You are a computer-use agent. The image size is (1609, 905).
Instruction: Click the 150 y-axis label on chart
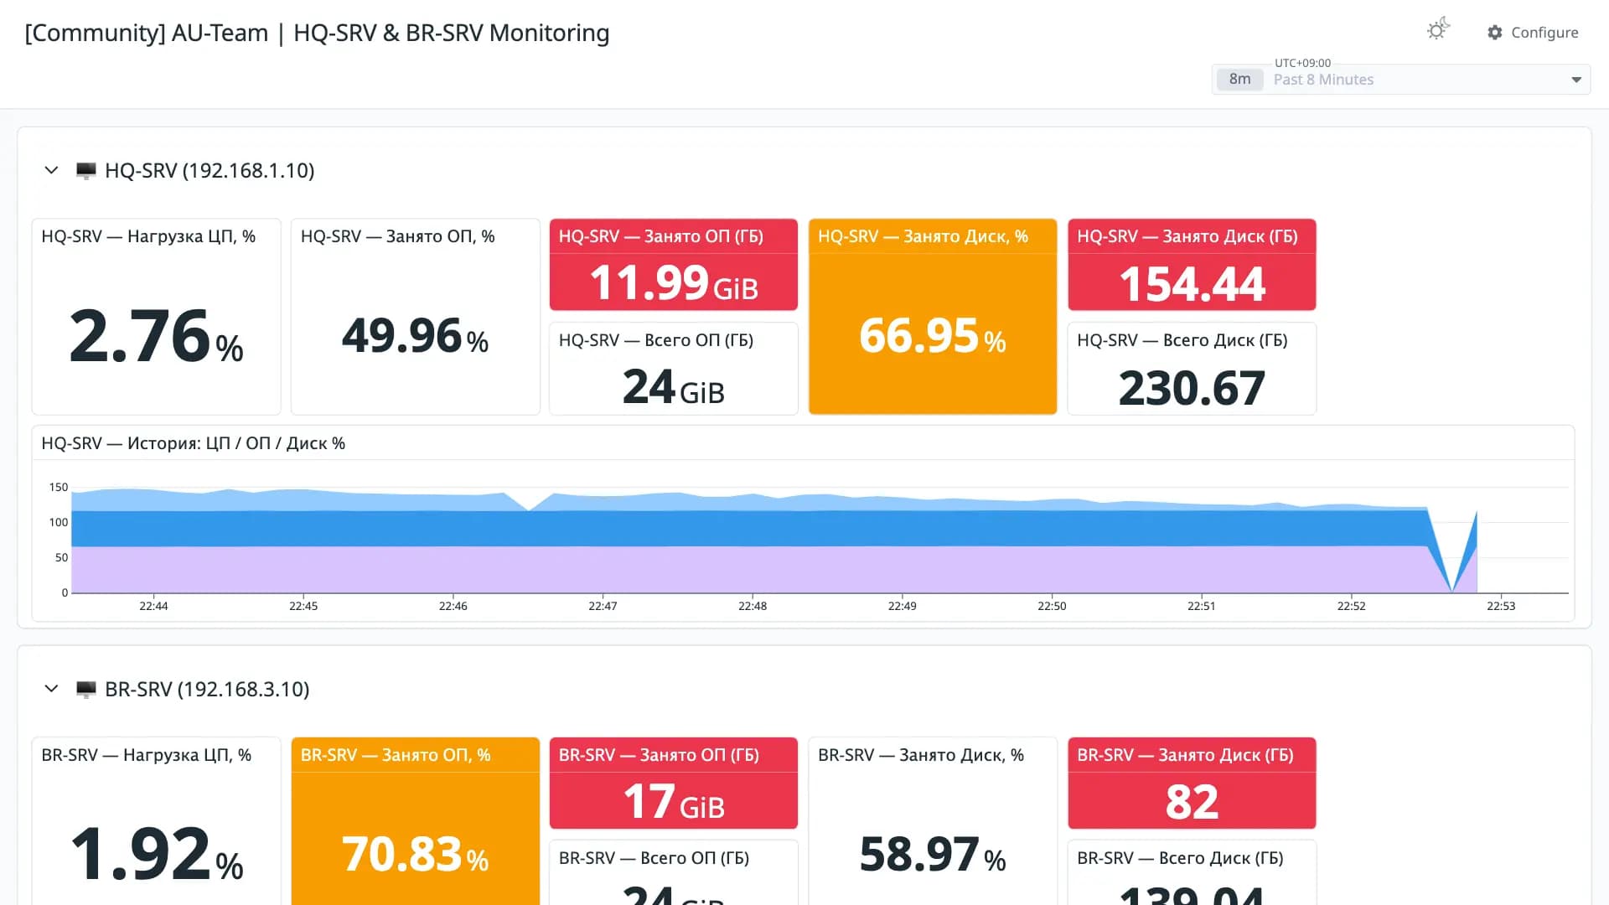point(59,487)
